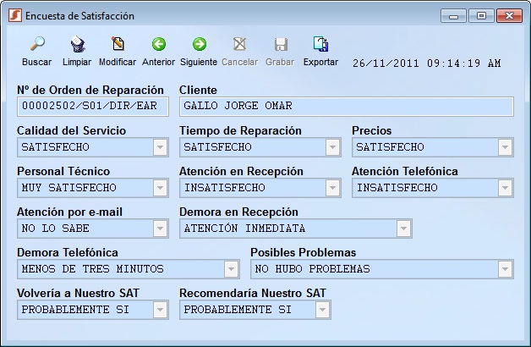Open Atención en Recepción dropdown

click(332, 188)
